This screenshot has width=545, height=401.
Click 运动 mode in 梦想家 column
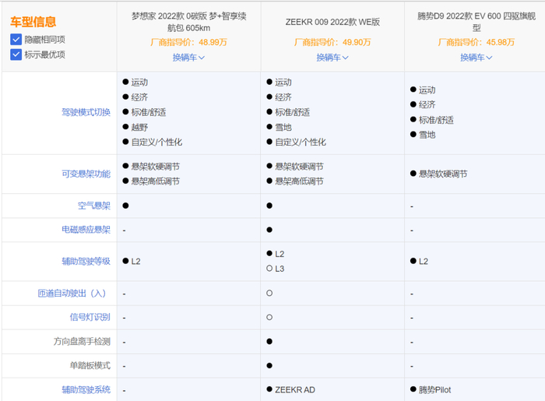coord(139,83)
